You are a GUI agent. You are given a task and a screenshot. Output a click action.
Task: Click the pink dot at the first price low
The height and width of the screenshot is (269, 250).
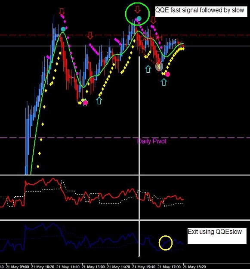85,103
